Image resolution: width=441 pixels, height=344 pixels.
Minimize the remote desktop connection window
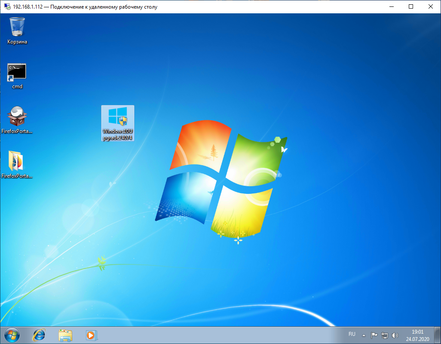point(392,6)
